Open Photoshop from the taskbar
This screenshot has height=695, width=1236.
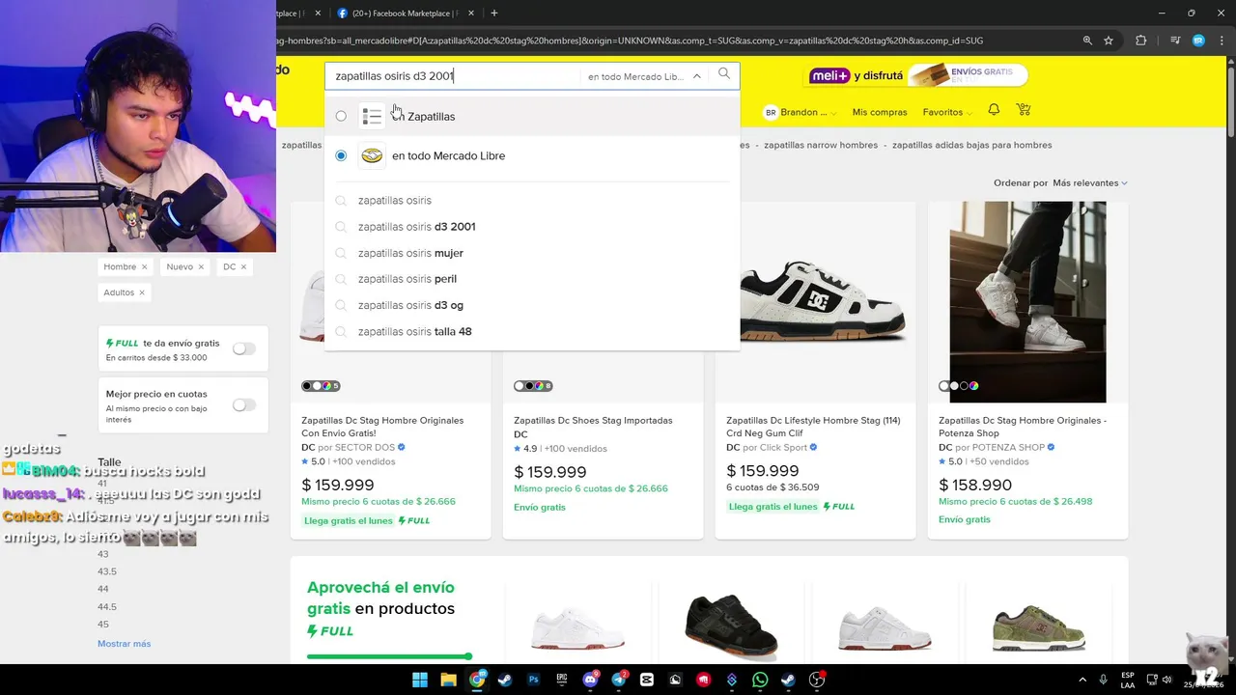point(533,680)
